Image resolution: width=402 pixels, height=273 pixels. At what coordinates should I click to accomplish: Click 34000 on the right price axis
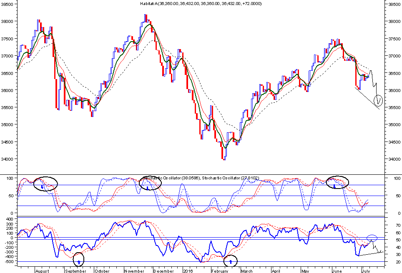pyautogui.click(x=394, y=159)
